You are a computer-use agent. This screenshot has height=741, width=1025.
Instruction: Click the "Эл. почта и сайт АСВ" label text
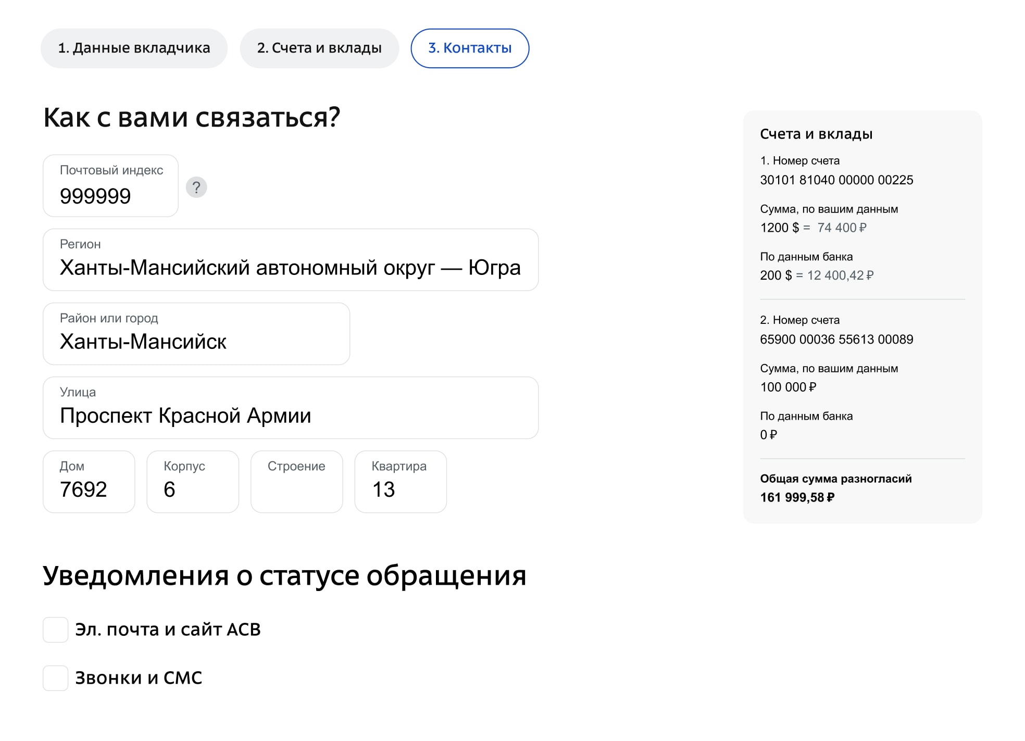168,630
